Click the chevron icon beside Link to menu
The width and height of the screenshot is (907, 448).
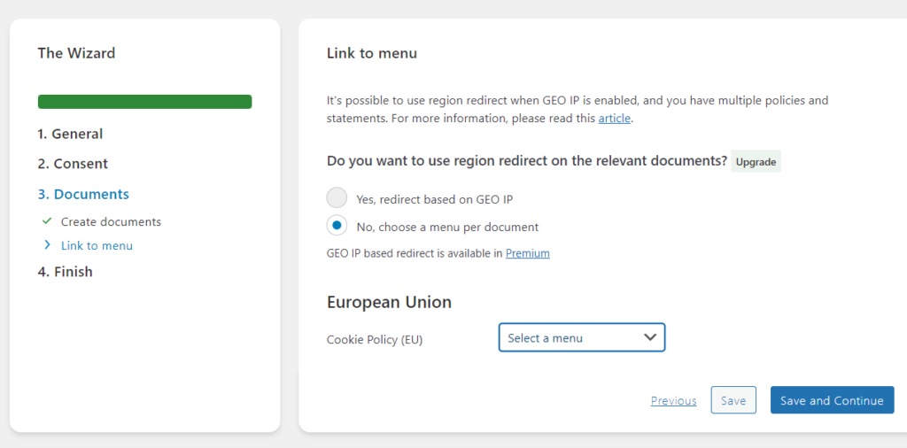pyautogui.click(x=47, y=245)
